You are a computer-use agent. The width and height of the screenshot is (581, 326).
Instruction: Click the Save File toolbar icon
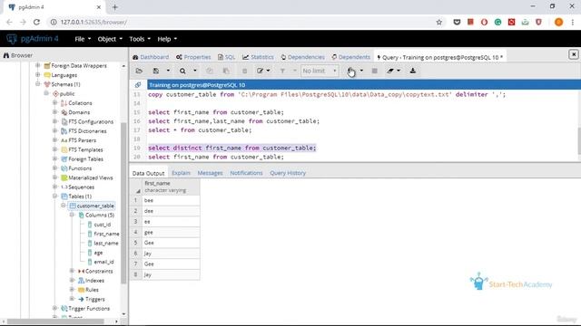pyautogui.click(x=156, y=71)
